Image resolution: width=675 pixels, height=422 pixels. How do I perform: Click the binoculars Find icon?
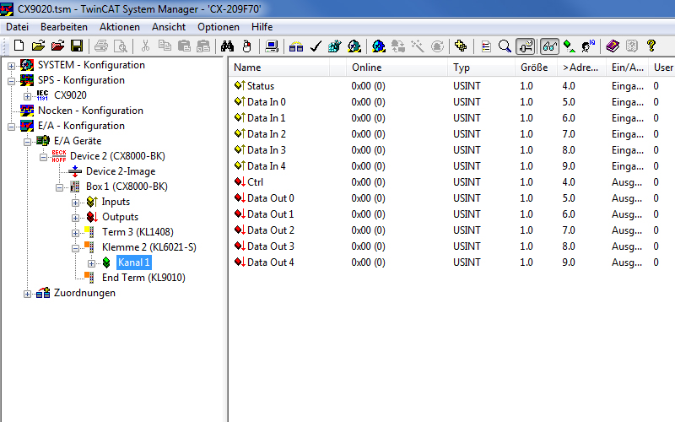[227, 46]
